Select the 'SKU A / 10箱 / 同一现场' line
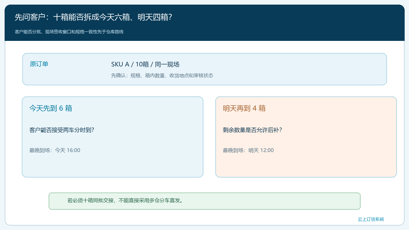The height and width of the screenshot is (230, 409). pos(145,64)
